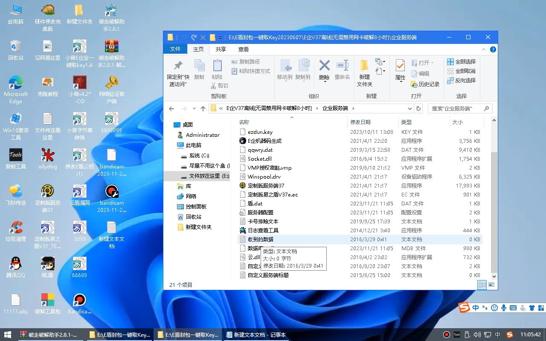
Task: Click Copy path (复制路径)
Action: pyautogui.click(x=245, y=62)
